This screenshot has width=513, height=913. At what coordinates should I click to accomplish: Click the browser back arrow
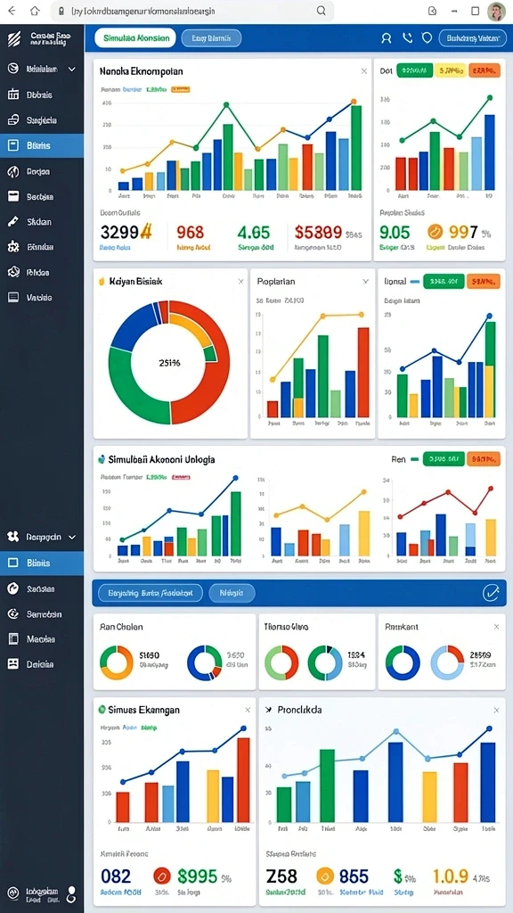coord(12,11)
